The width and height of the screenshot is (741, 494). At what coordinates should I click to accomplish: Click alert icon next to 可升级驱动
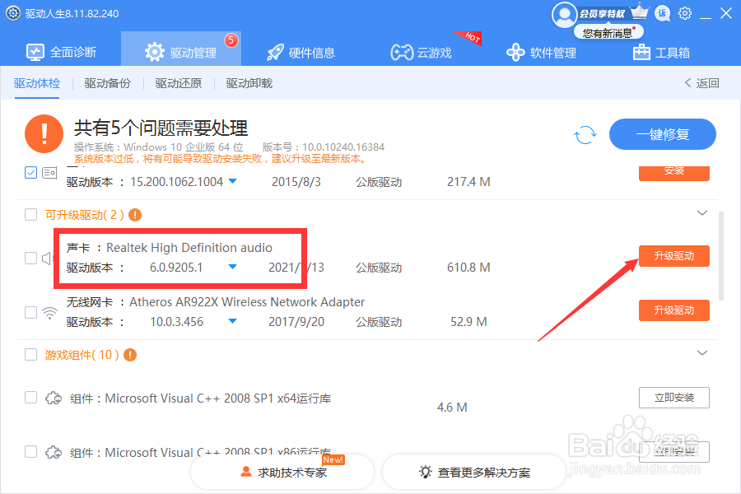[x=135, y=215]
